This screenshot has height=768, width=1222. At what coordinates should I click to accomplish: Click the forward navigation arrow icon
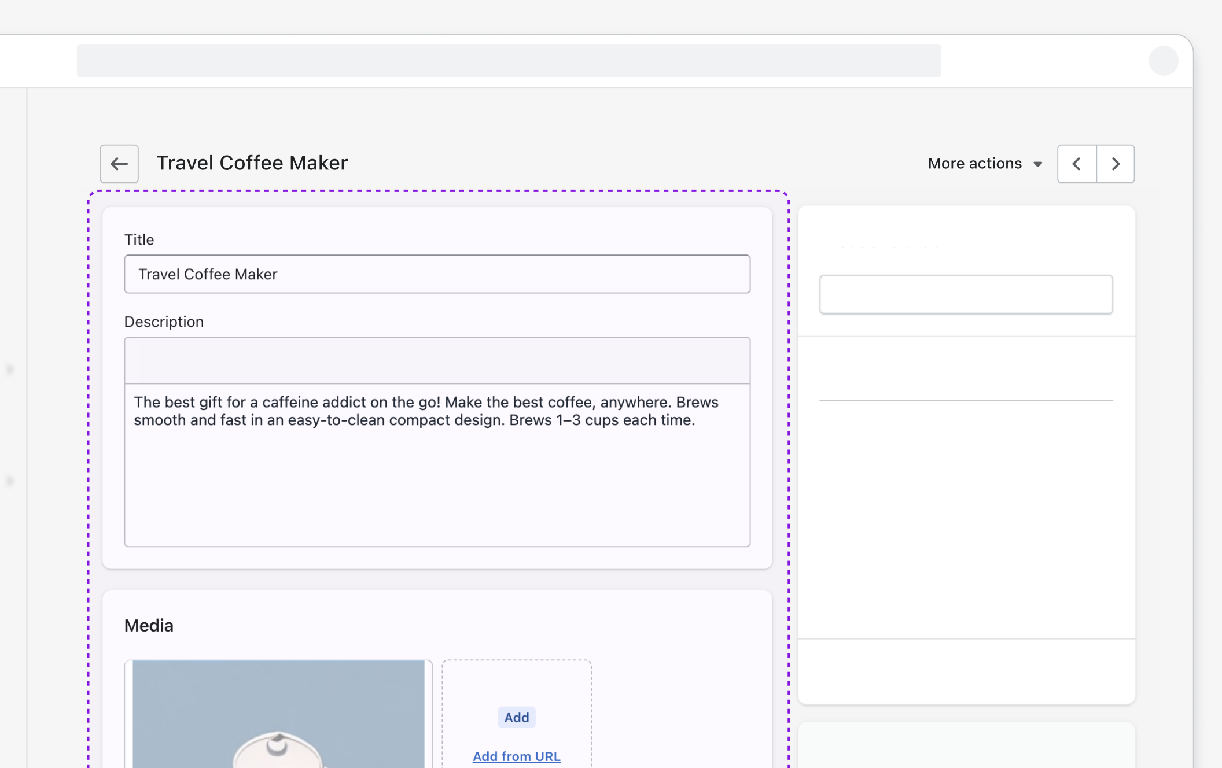click(1115, 163)
